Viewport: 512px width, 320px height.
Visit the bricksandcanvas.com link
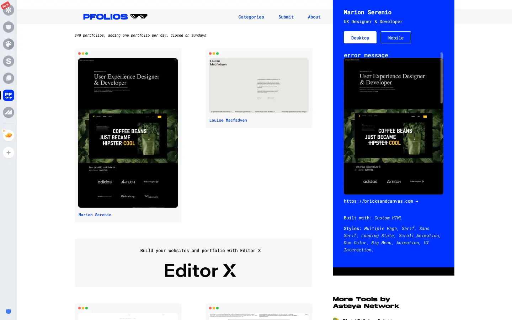[x=381, y=201]
